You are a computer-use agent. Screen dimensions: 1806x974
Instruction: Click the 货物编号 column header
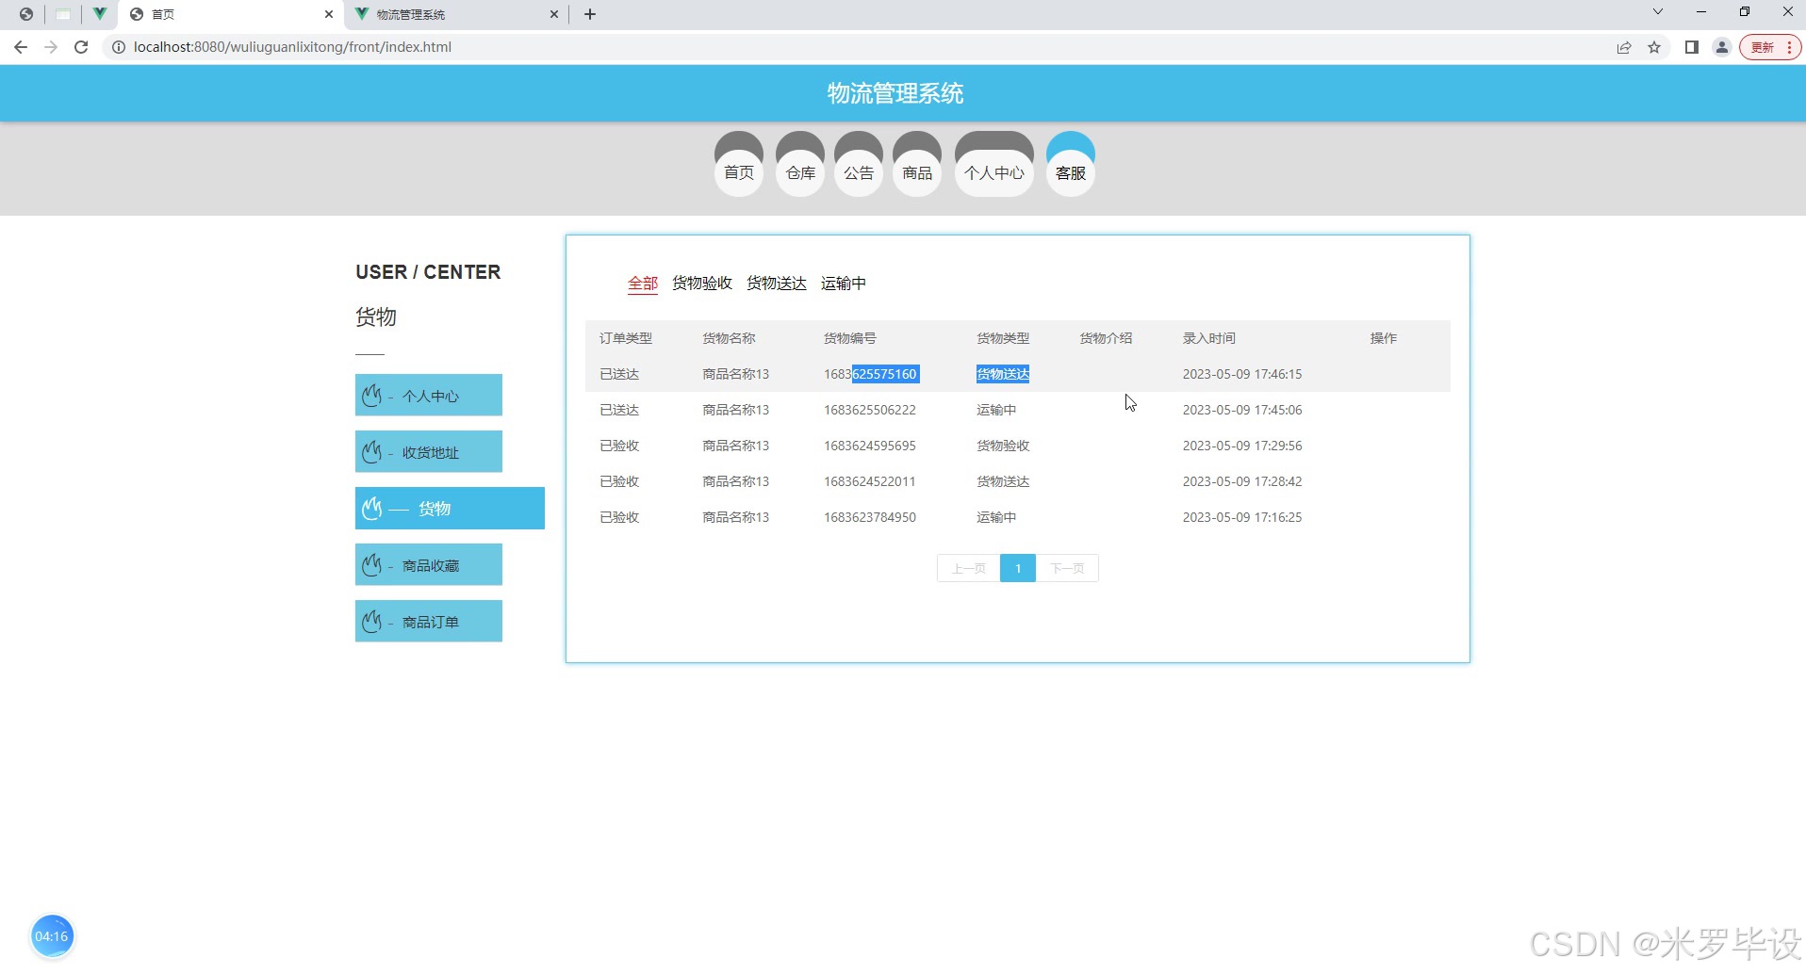(x=850, y=338)
